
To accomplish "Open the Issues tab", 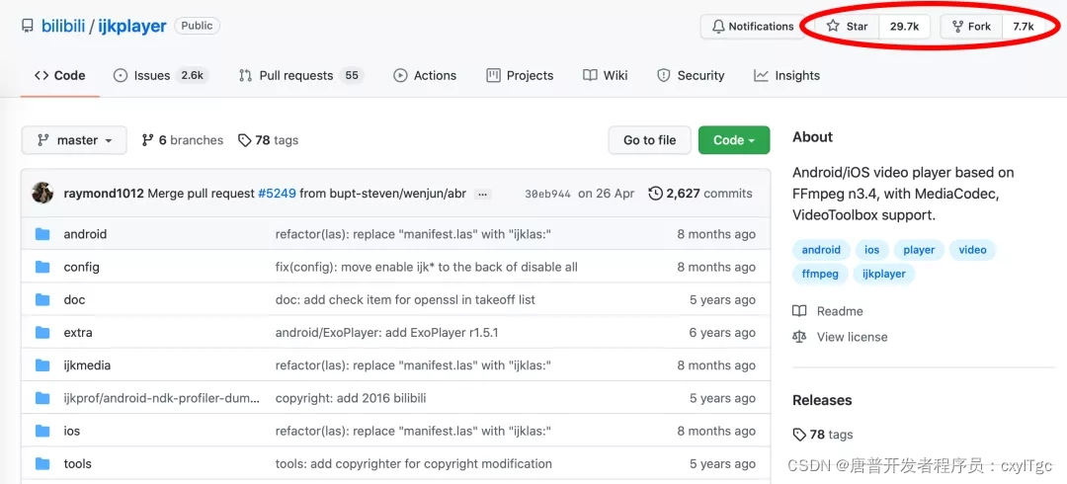I will [x=161, y=75].
